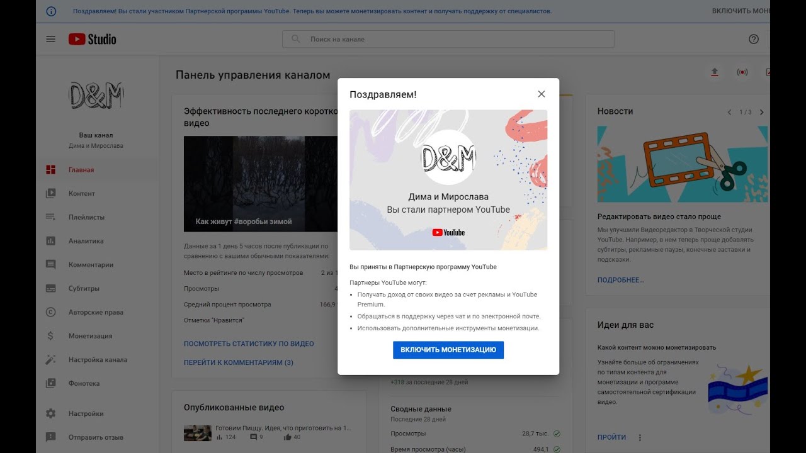Click the Контент icon in the sidebar
The image size is (806, 453).
(x=51, y=194)
